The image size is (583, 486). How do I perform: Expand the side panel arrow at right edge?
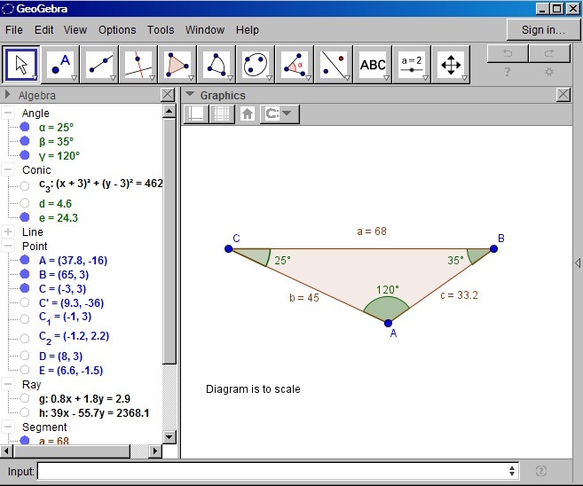tap(578, 263)
